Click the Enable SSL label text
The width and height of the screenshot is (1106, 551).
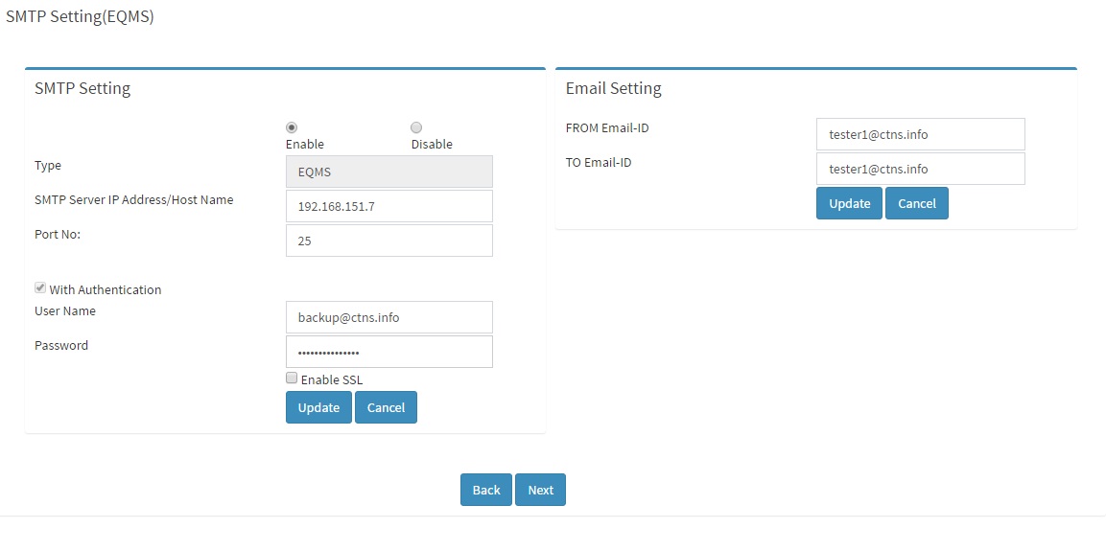pos(332,379)
